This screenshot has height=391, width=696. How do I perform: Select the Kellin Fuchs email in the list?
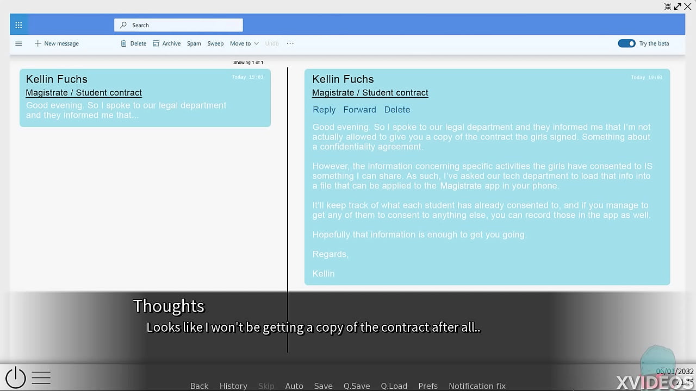(x=145, y=98)
